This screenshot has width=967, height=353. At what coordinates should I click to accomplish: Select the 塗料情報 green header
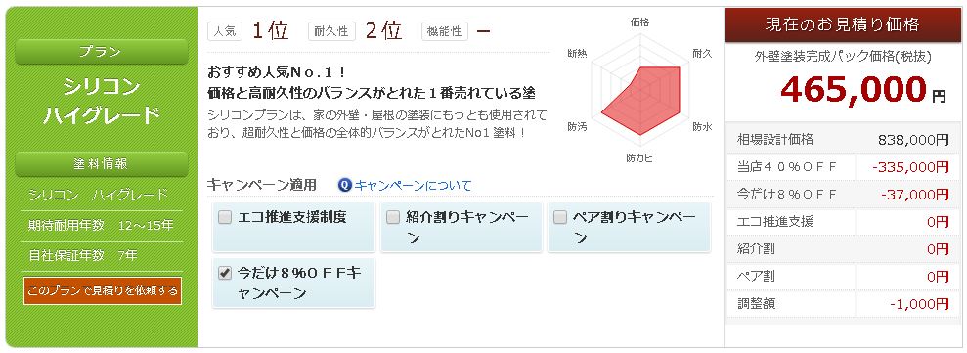[101, 164]
